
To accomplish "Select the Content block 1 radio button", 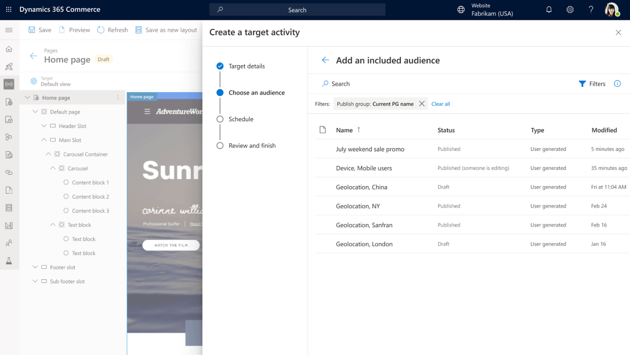I will tap(66, 182).
